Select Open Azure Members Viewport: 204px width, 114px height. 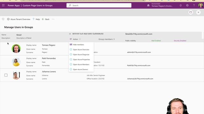click(x=81, y=65)
